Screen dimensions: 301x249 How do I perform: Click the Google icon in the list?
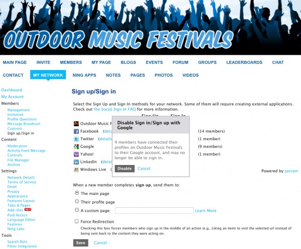point(76,146)
